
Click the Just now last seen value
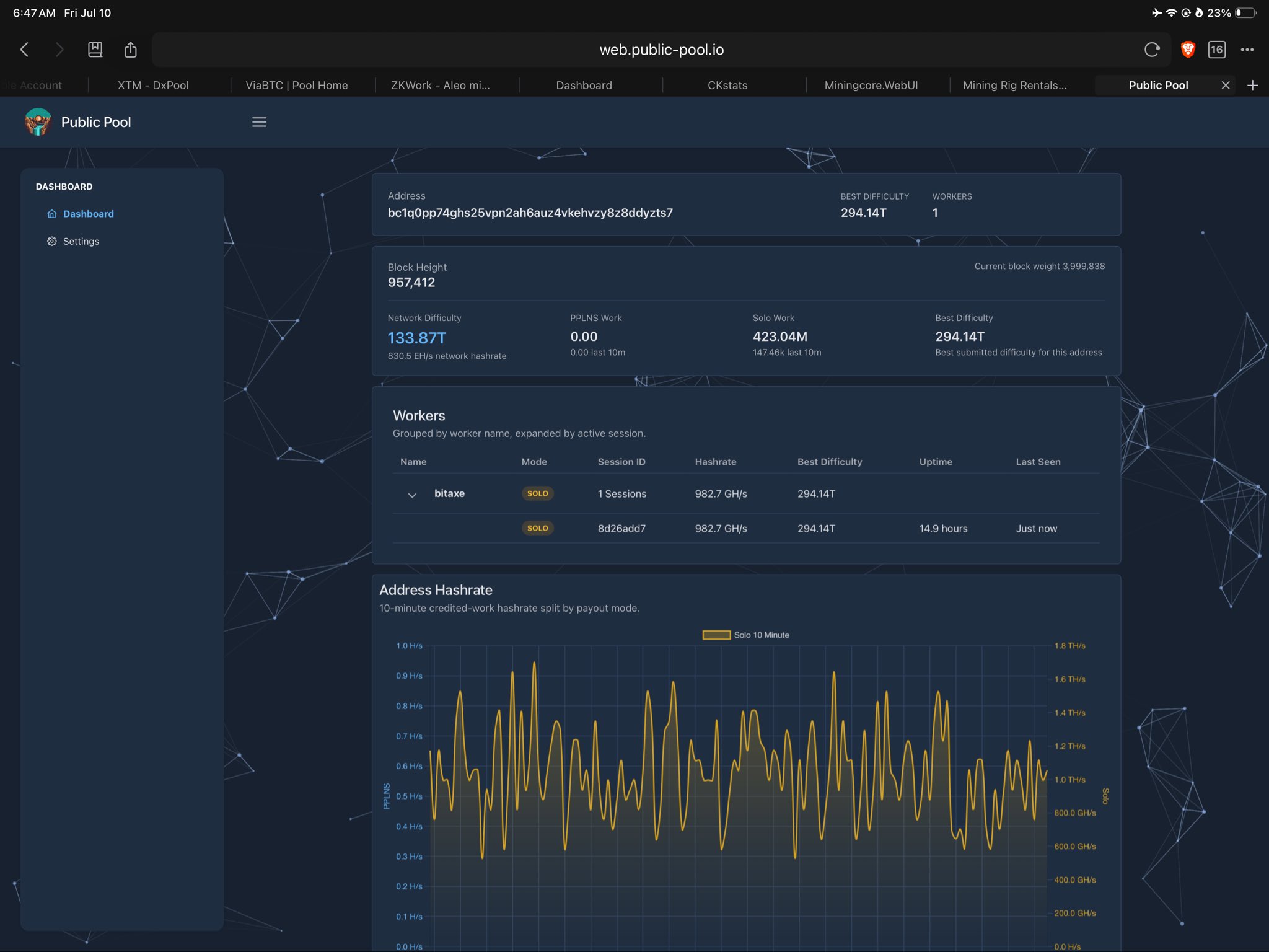(x=1037, y=529)
